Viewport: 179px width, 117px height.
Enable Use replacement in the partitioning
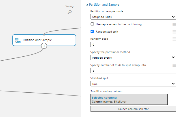point(92,24)
